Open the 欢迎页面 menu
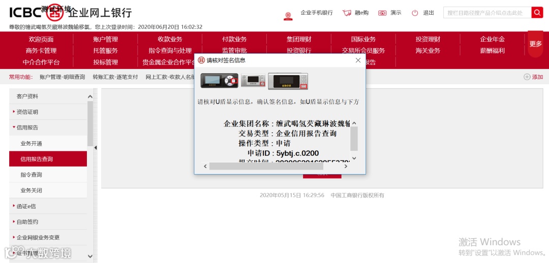 point(41,39)
